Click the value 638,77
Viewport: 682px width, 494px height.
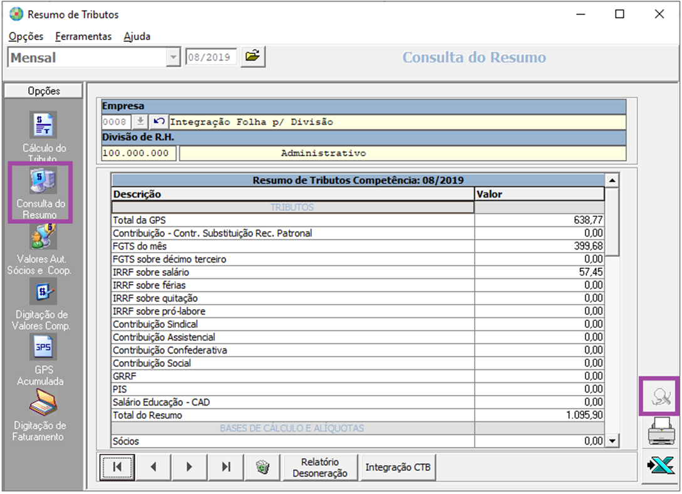(588, 220)
